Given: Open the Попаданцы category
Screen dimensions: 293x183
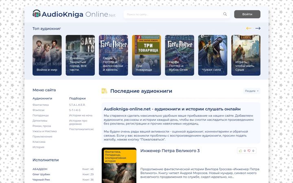Looking at the screenshot, I should (41, 115).
